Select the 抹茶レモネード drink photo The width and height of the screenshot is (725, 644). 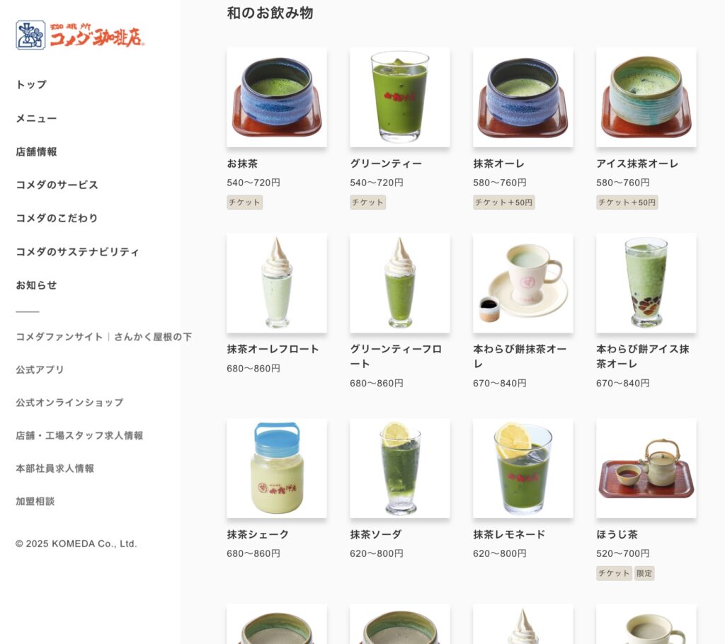coord(523,468)
